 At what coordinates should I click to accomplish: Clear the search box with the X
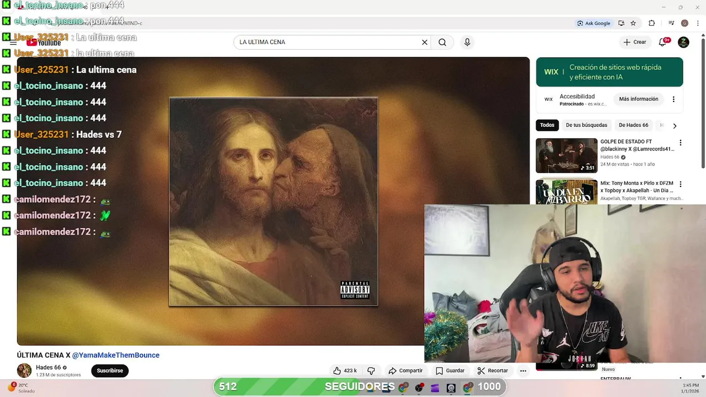(x=425, y=42)
